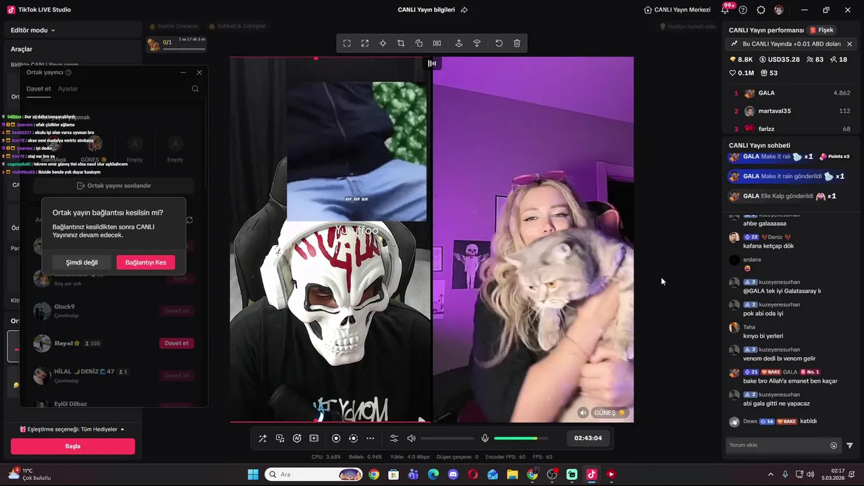Screen dimensions: 864x486
Task: Move layer down with the layer-down icon
Action: tap(477, 43)
